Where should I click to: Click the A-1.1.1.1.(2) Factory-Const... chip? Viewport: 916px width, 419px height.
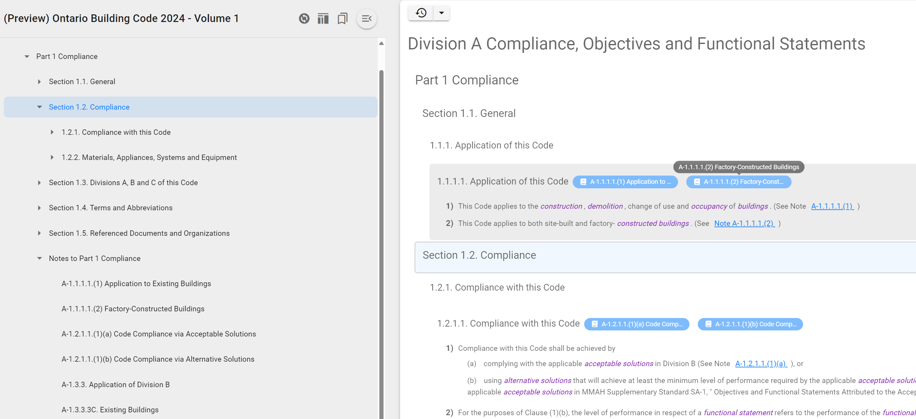(x=739, y=182)
